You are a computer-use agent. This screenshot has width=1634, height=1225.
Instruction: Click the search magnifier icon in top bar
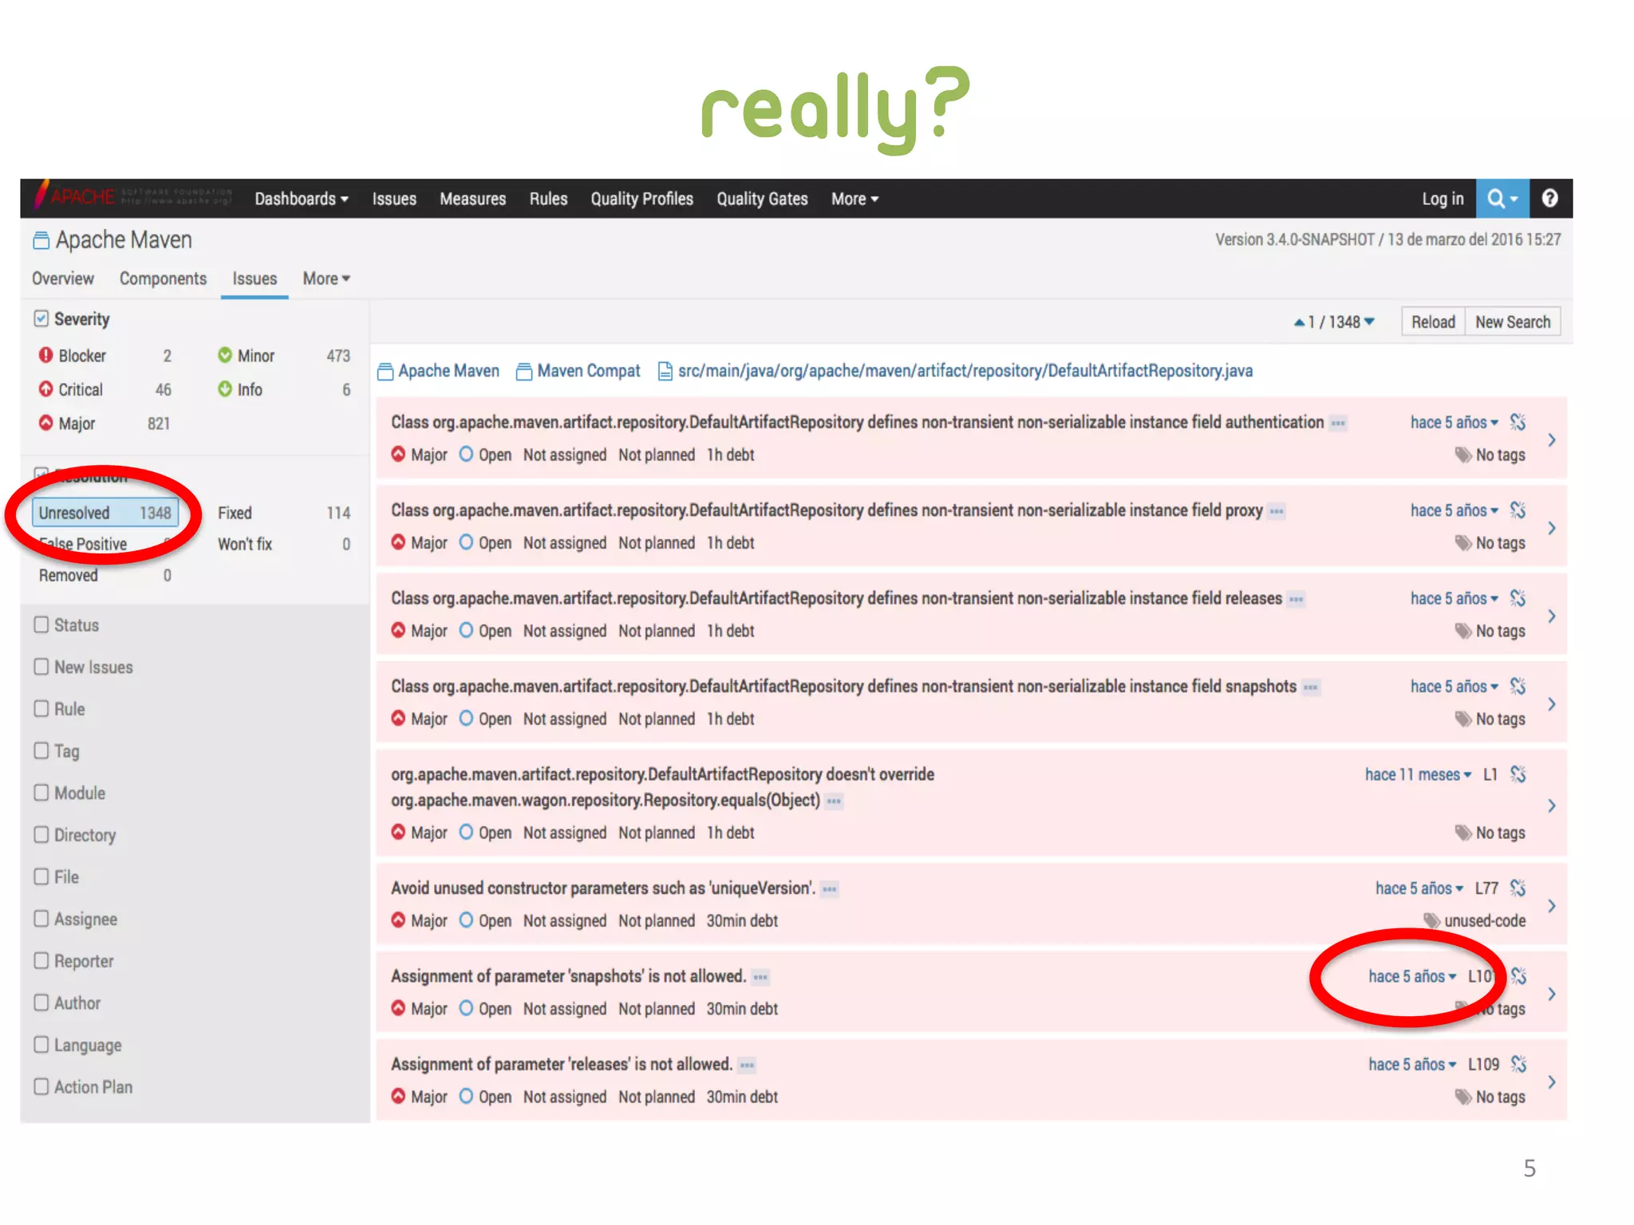[x=1495, y=199]
